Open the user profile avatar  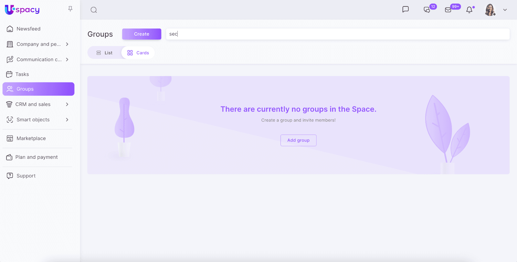490,10
